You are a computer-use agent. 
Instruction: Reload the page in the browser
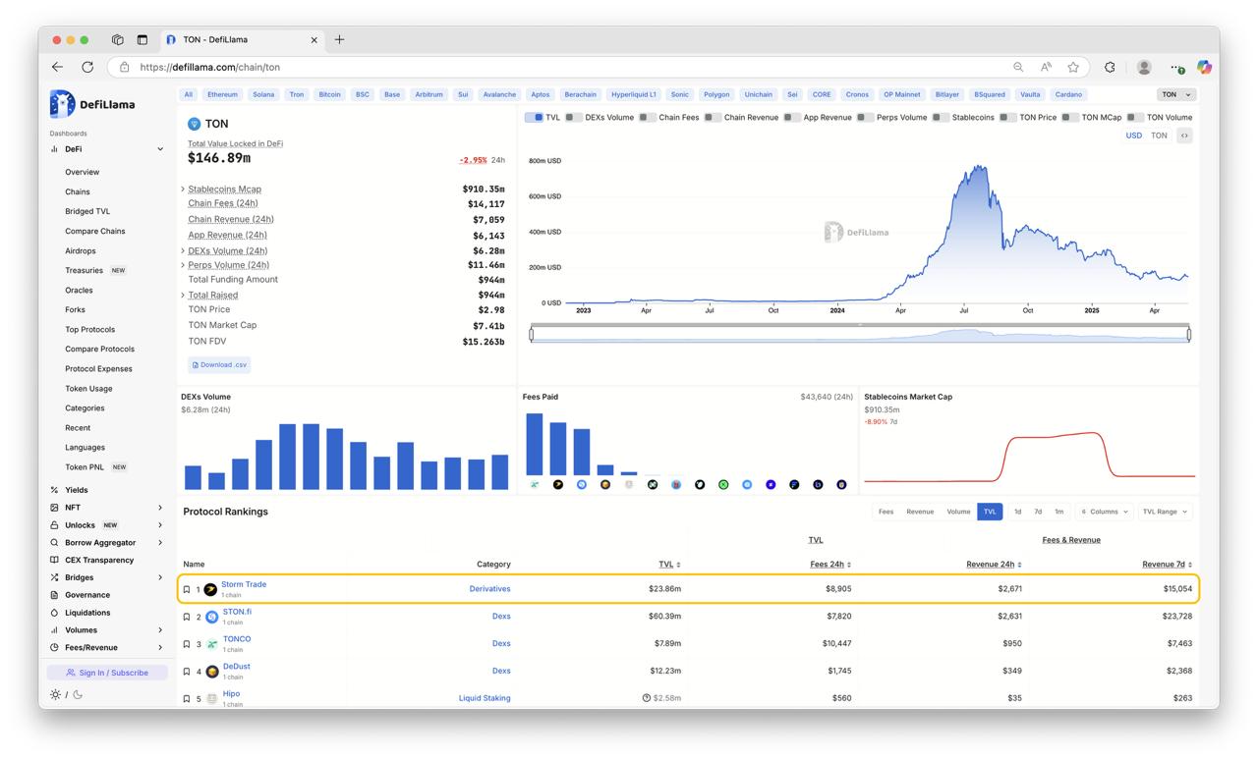tap(87, 67)
